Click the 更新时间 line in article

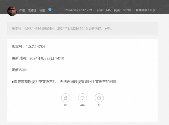point(38,58)
